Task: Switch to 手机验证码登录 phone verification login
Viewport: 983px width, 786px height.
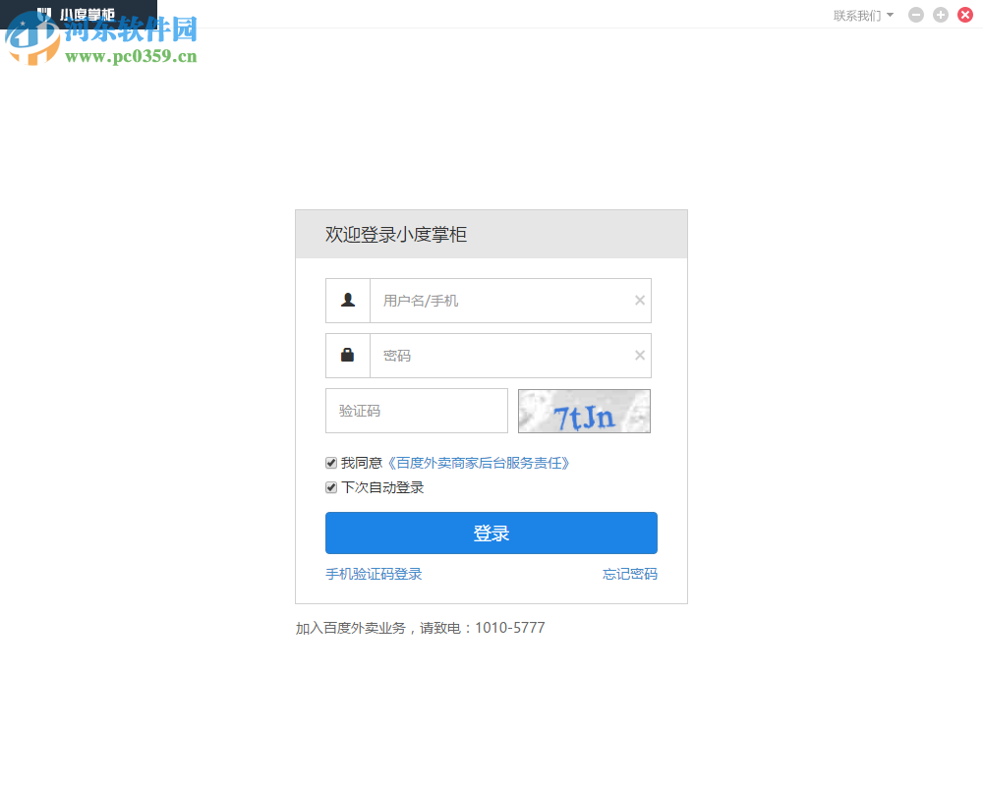Action: coord(373,574)
